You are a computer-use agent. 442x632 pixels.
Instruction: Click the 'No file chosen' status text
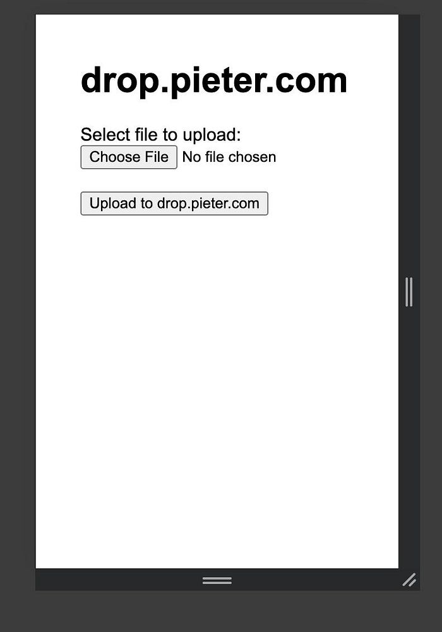(x=229, y=157)
